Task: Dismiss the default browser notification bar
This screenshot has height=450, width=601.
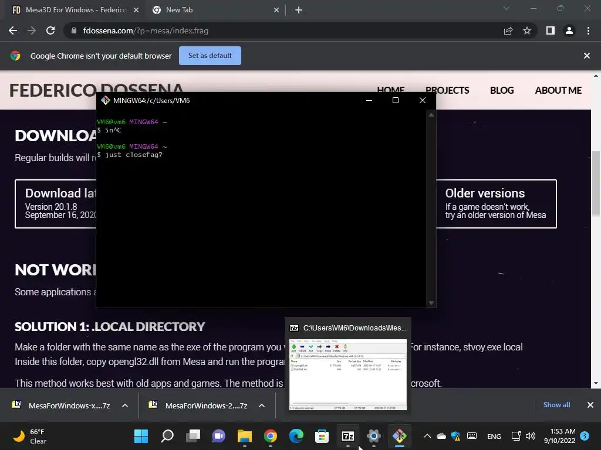Action: click(587, 56)
